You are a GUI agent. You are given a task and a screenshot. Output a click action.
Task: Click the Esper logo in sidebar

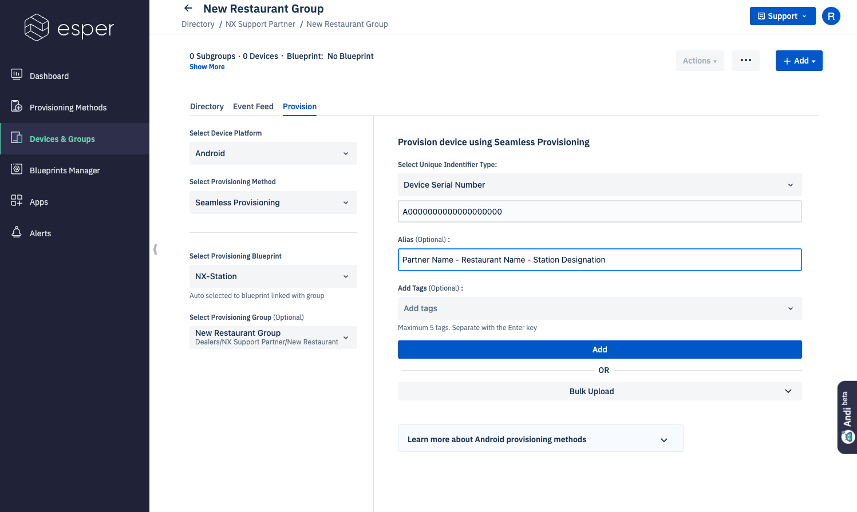69,27
